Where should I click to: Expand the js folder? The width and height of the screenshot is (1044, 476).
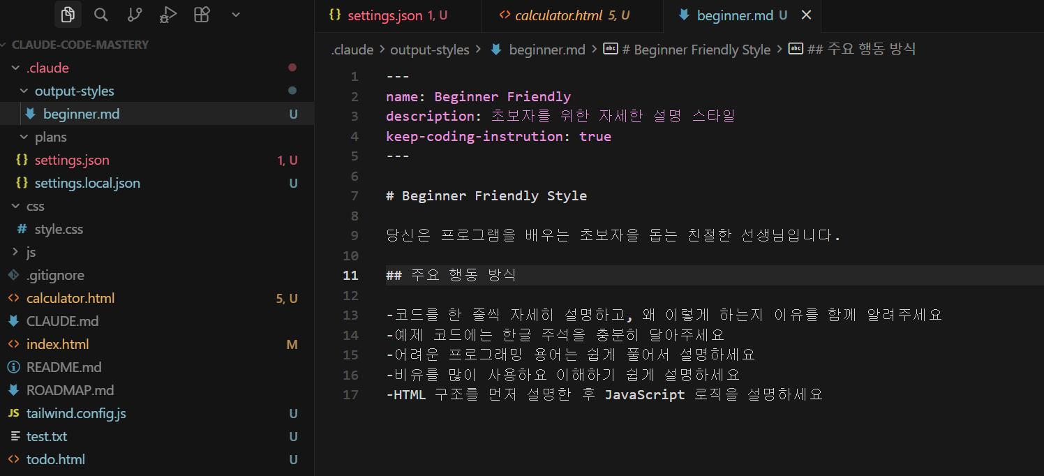(16, 252)
